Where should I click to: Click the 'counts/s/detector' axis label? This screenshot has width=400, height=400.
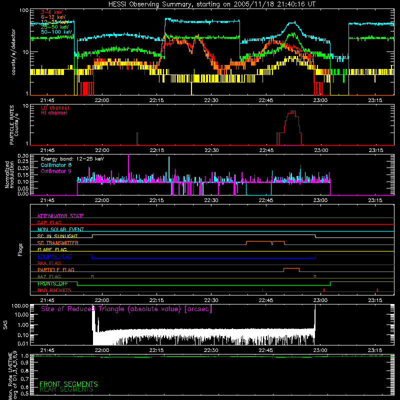13,52
